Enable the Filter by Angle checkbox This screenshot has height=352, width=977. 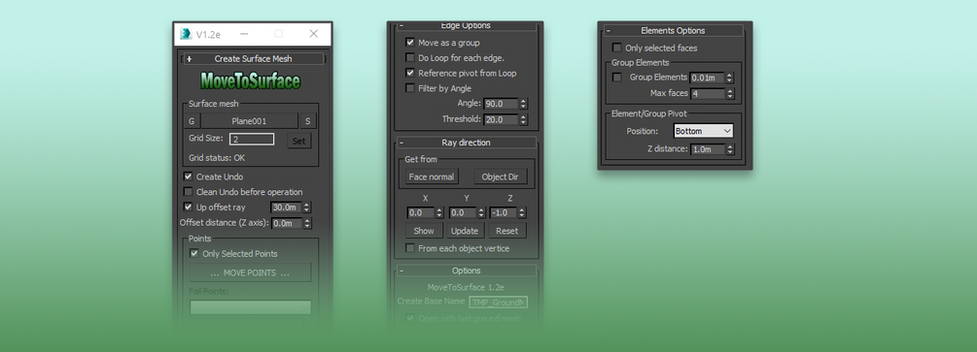[x=410, y=88]
